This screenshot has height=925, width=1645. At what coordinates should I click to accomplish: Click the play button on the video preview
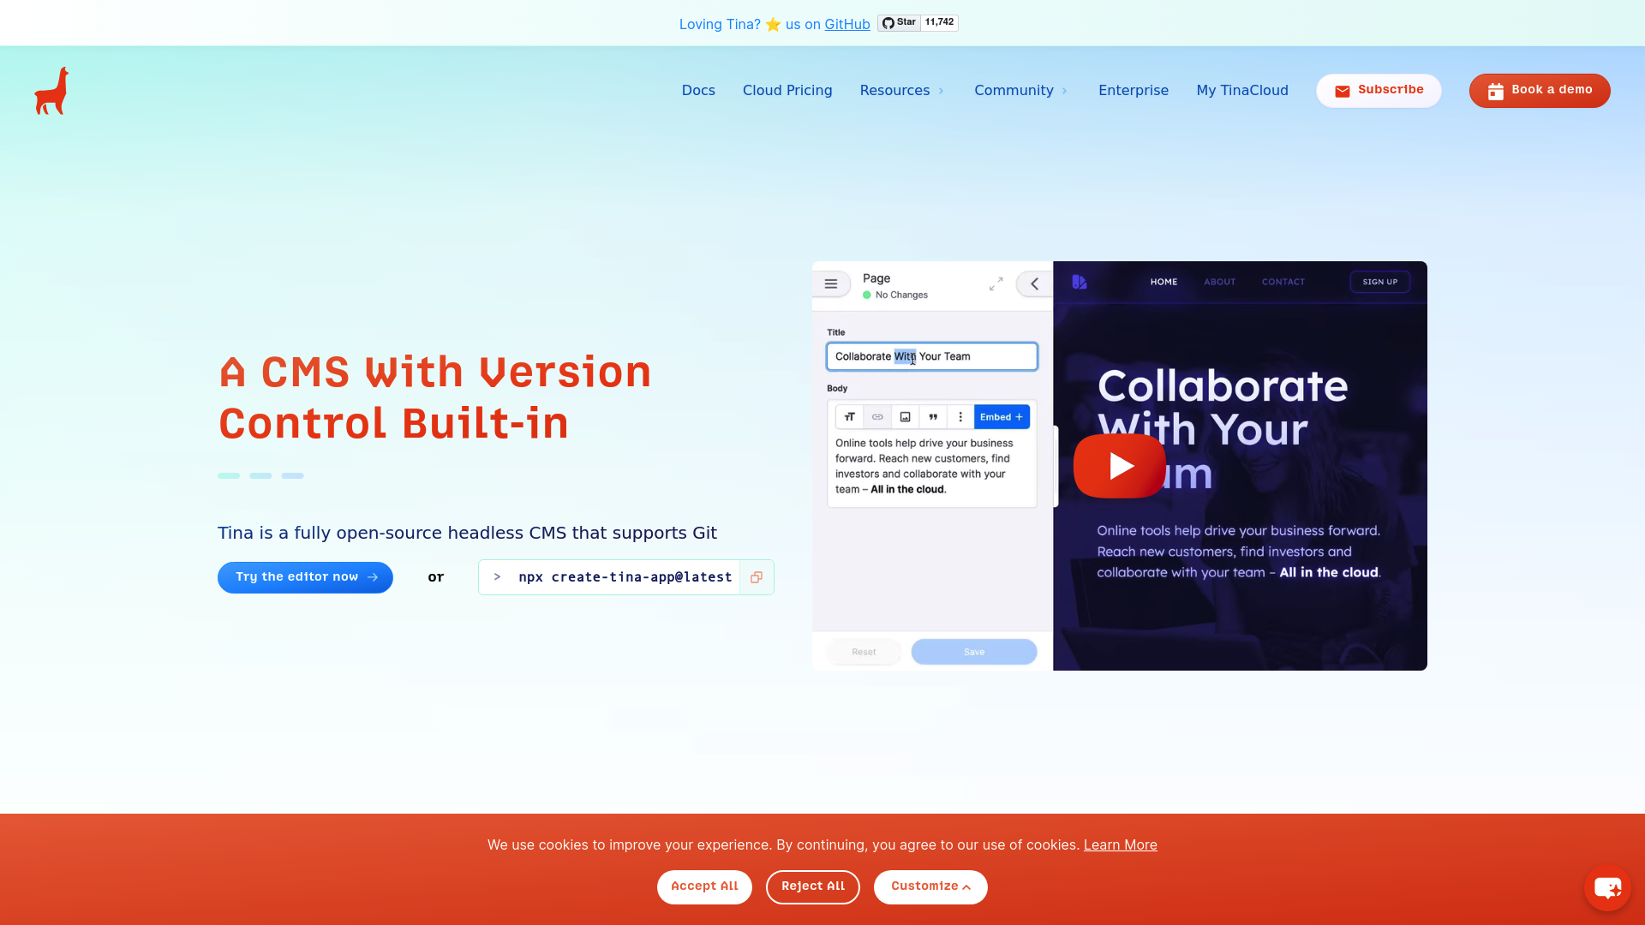pyautogui.click(x=1118, y=465)
